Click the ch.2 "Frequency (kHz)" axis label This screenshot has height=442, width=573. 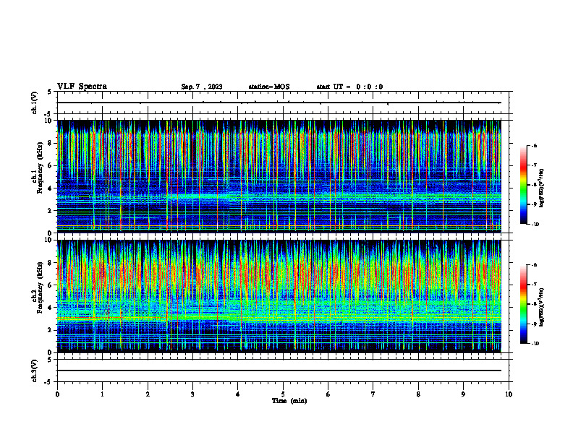pyautogui.click(x=39, y=287)
